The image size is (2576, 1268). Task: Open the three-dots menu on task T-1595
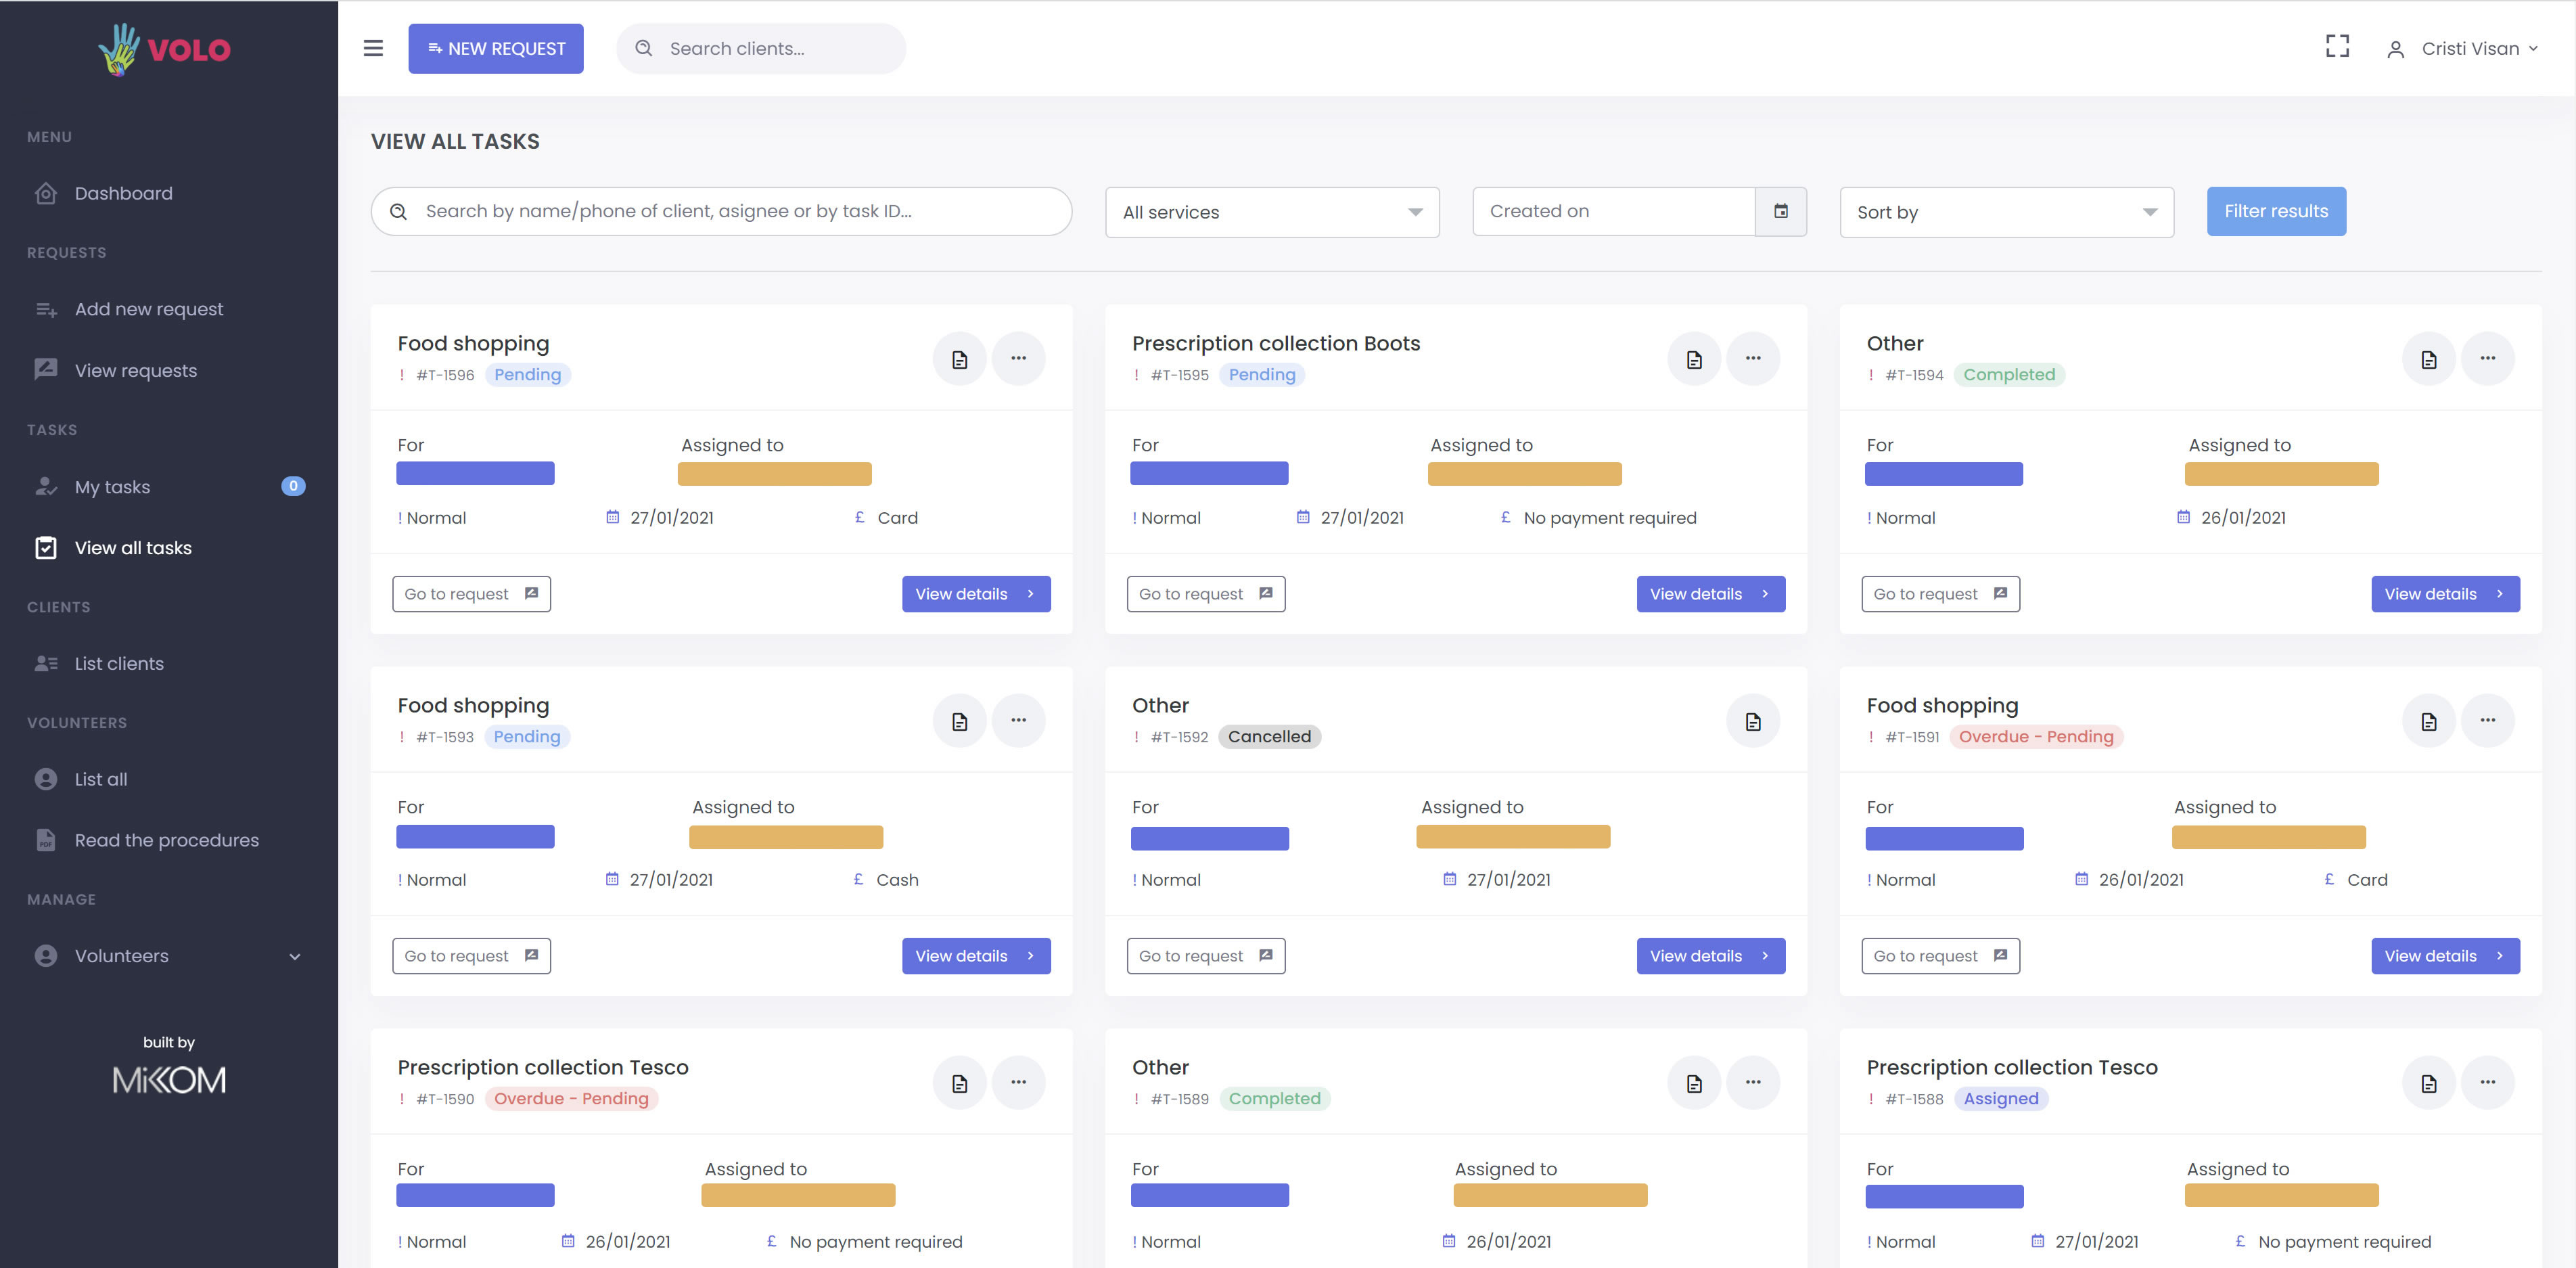(1753, 359)
